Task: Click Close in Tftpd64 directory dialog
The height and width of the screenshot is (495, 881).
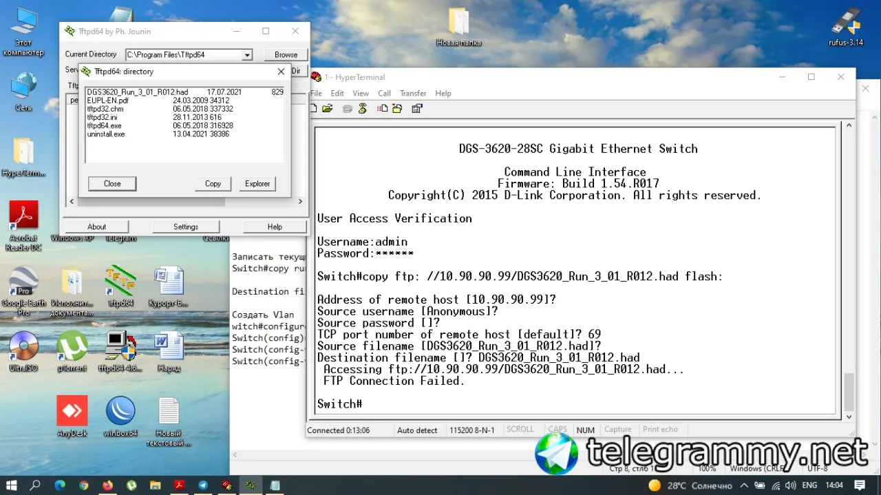Action: point(112,184)
